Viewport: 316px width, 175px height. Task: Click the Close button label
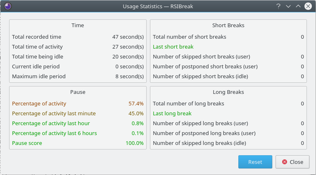pos(296,162)
